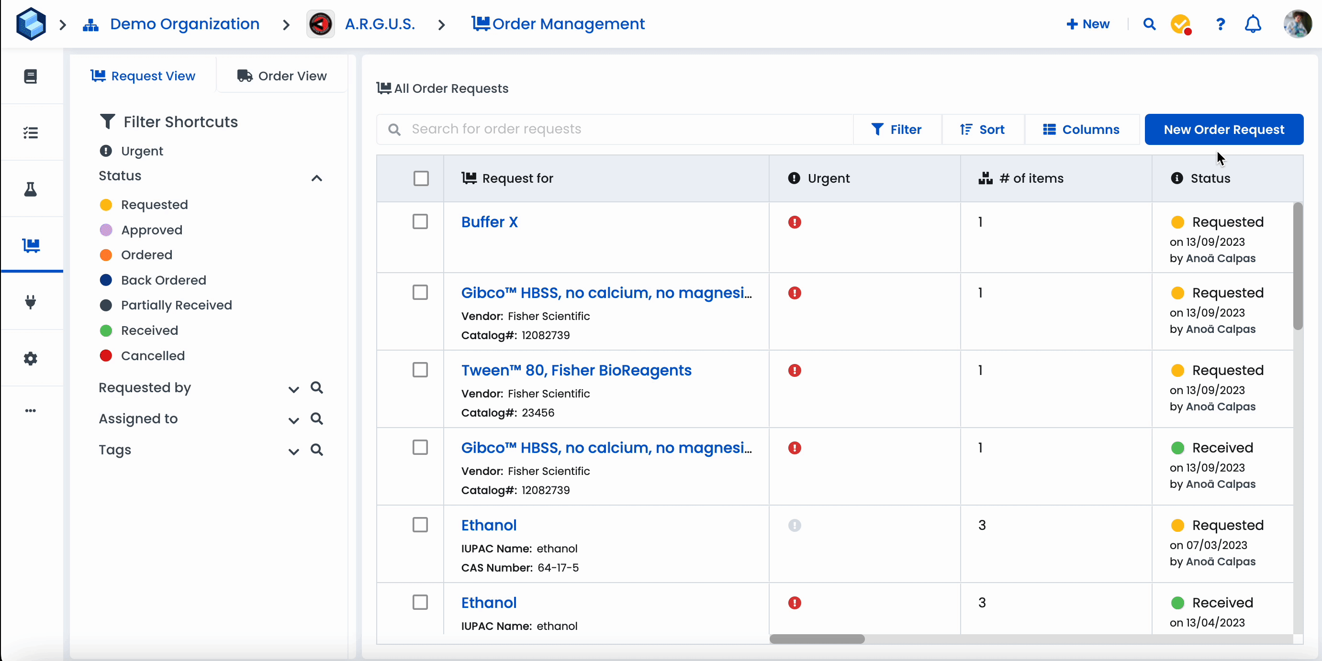The image size is (1322, 661).
Task: Click the New Order Request button
Action: coord(1223,130)
